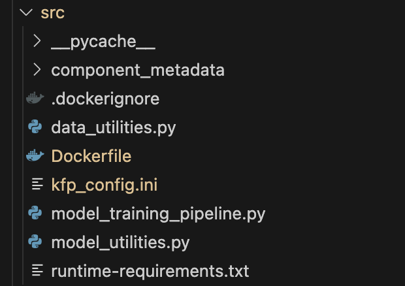Image resolution: width=405 pixels, height=286 pixels.
Task: Click the Python icon beside model_training_pipeline.py
Action: pyautogui.click(x=35, y=214)
